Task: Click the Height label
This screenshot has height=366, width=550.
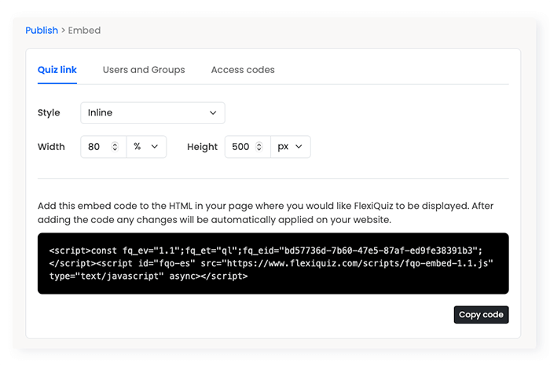Action: (x=202, y=147)
